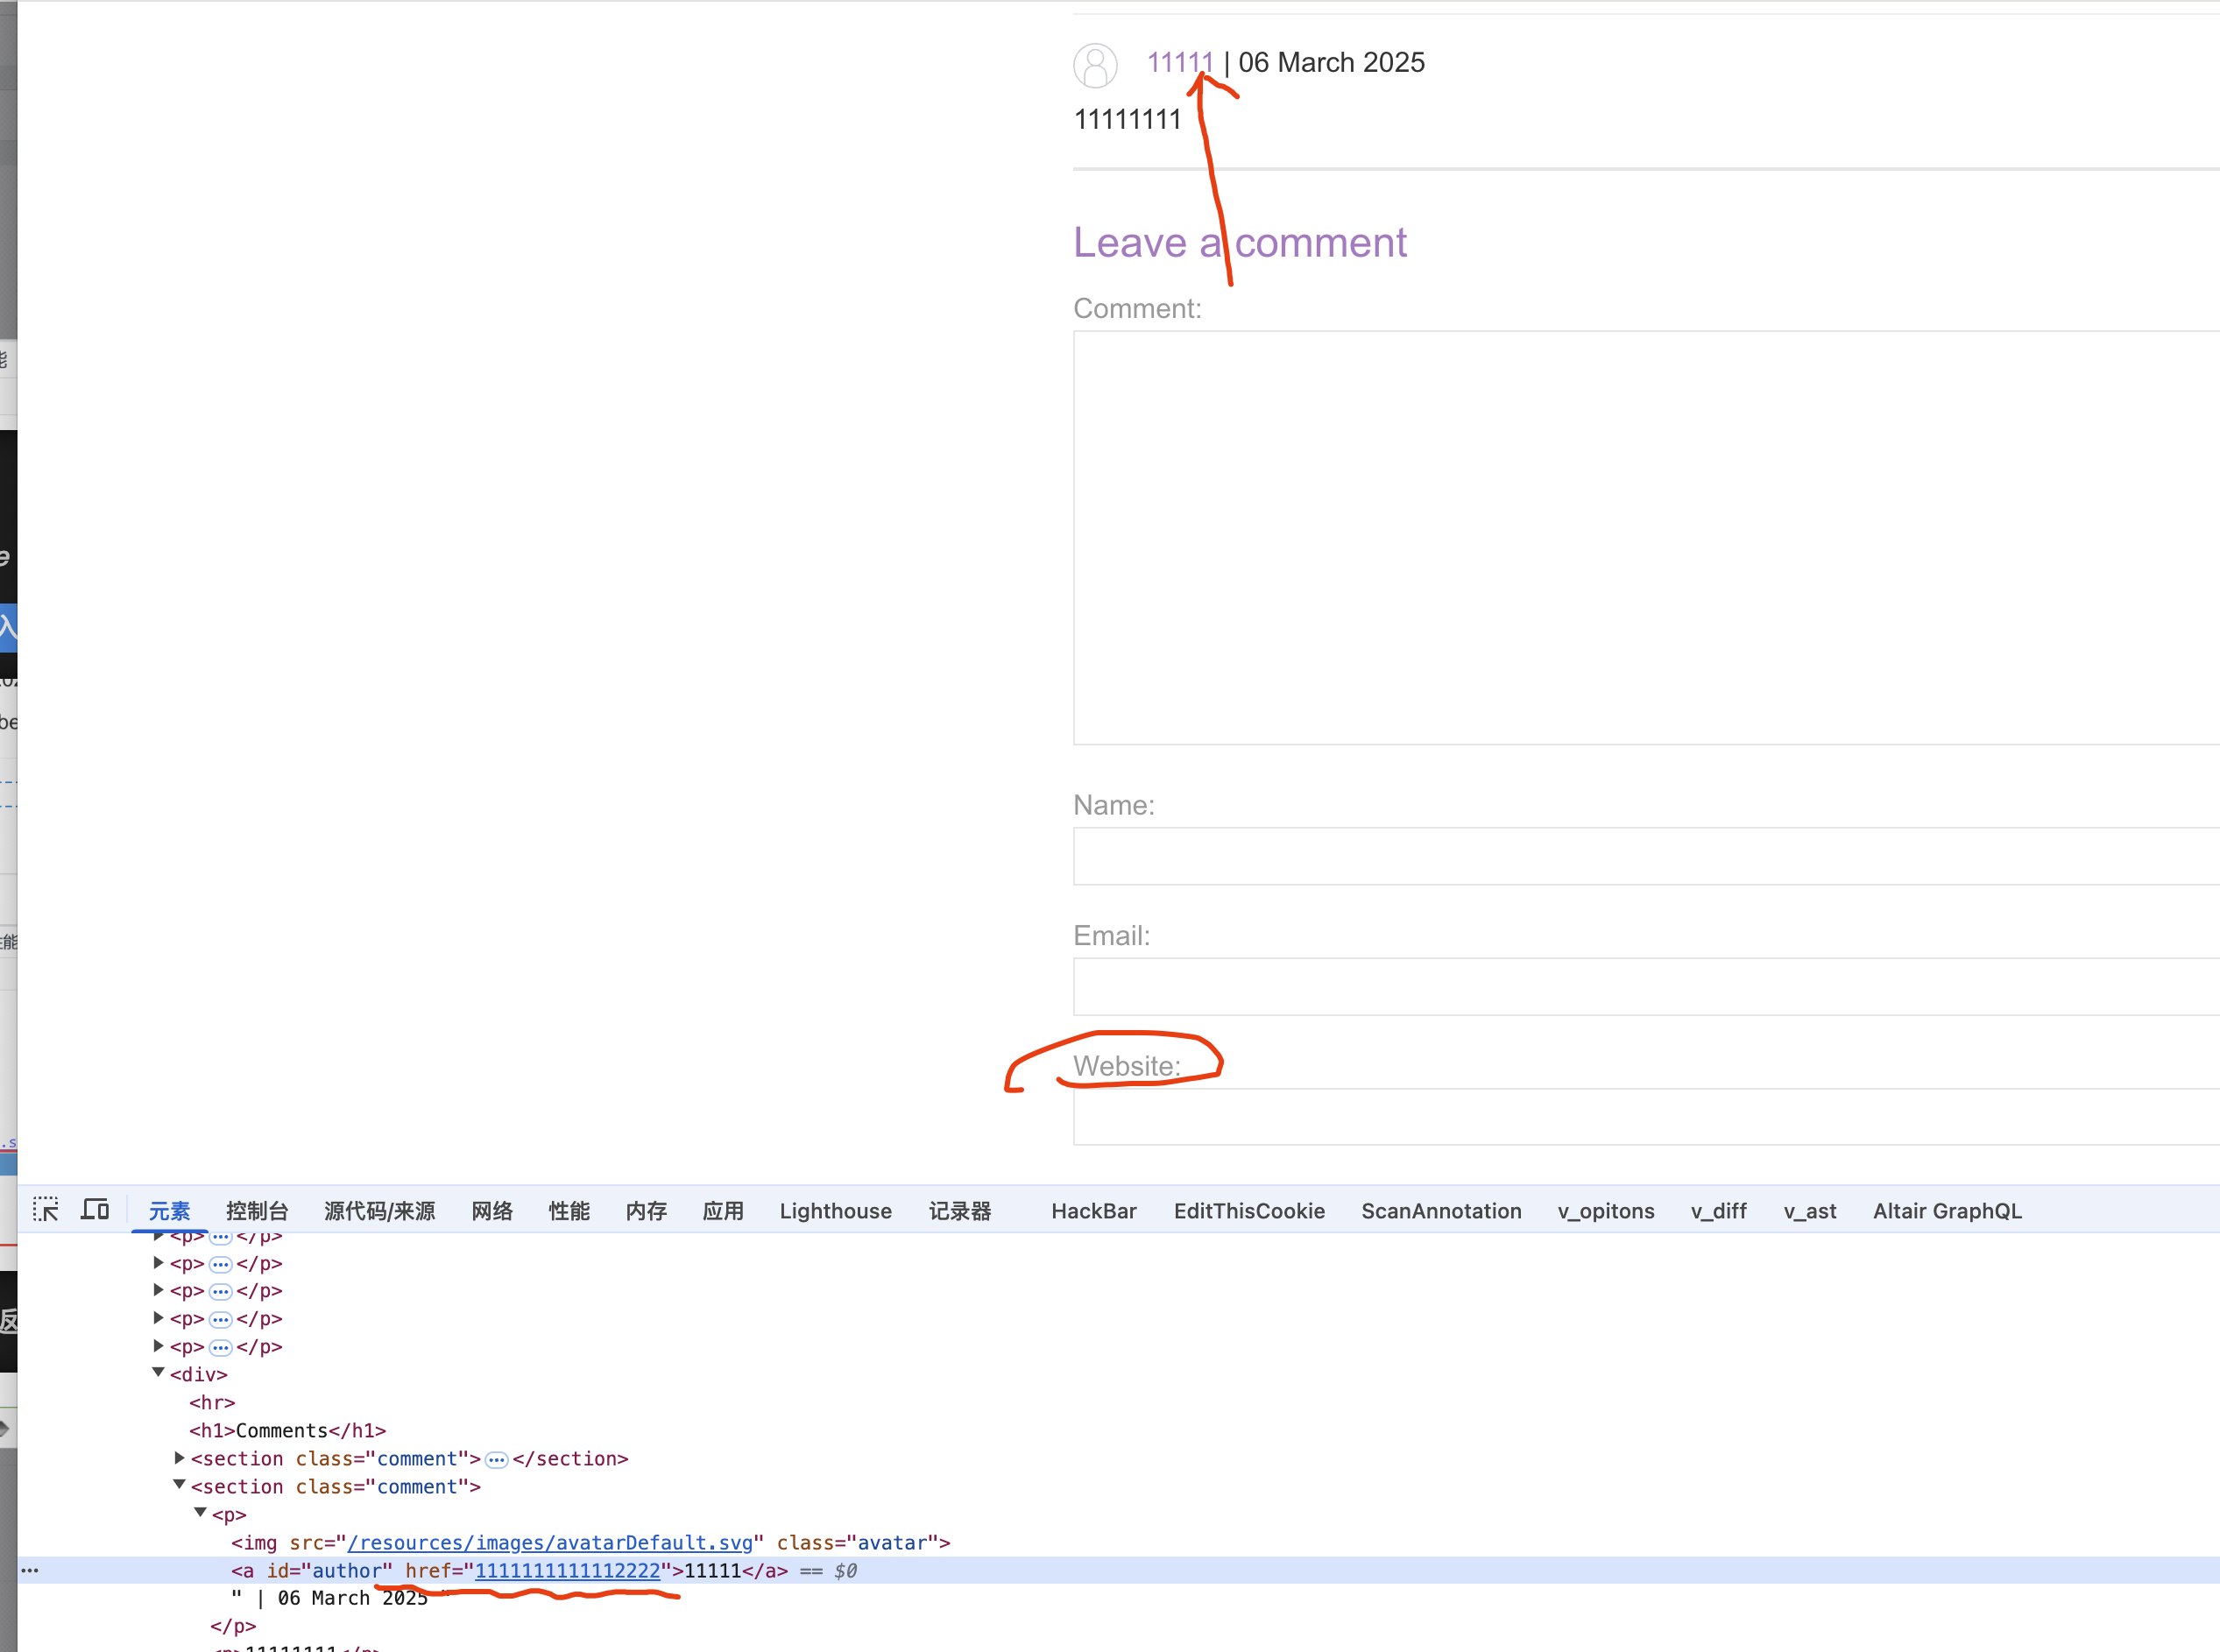Click into the Website input field
The image size is (2220, 1652).
click(1640, 1117)
